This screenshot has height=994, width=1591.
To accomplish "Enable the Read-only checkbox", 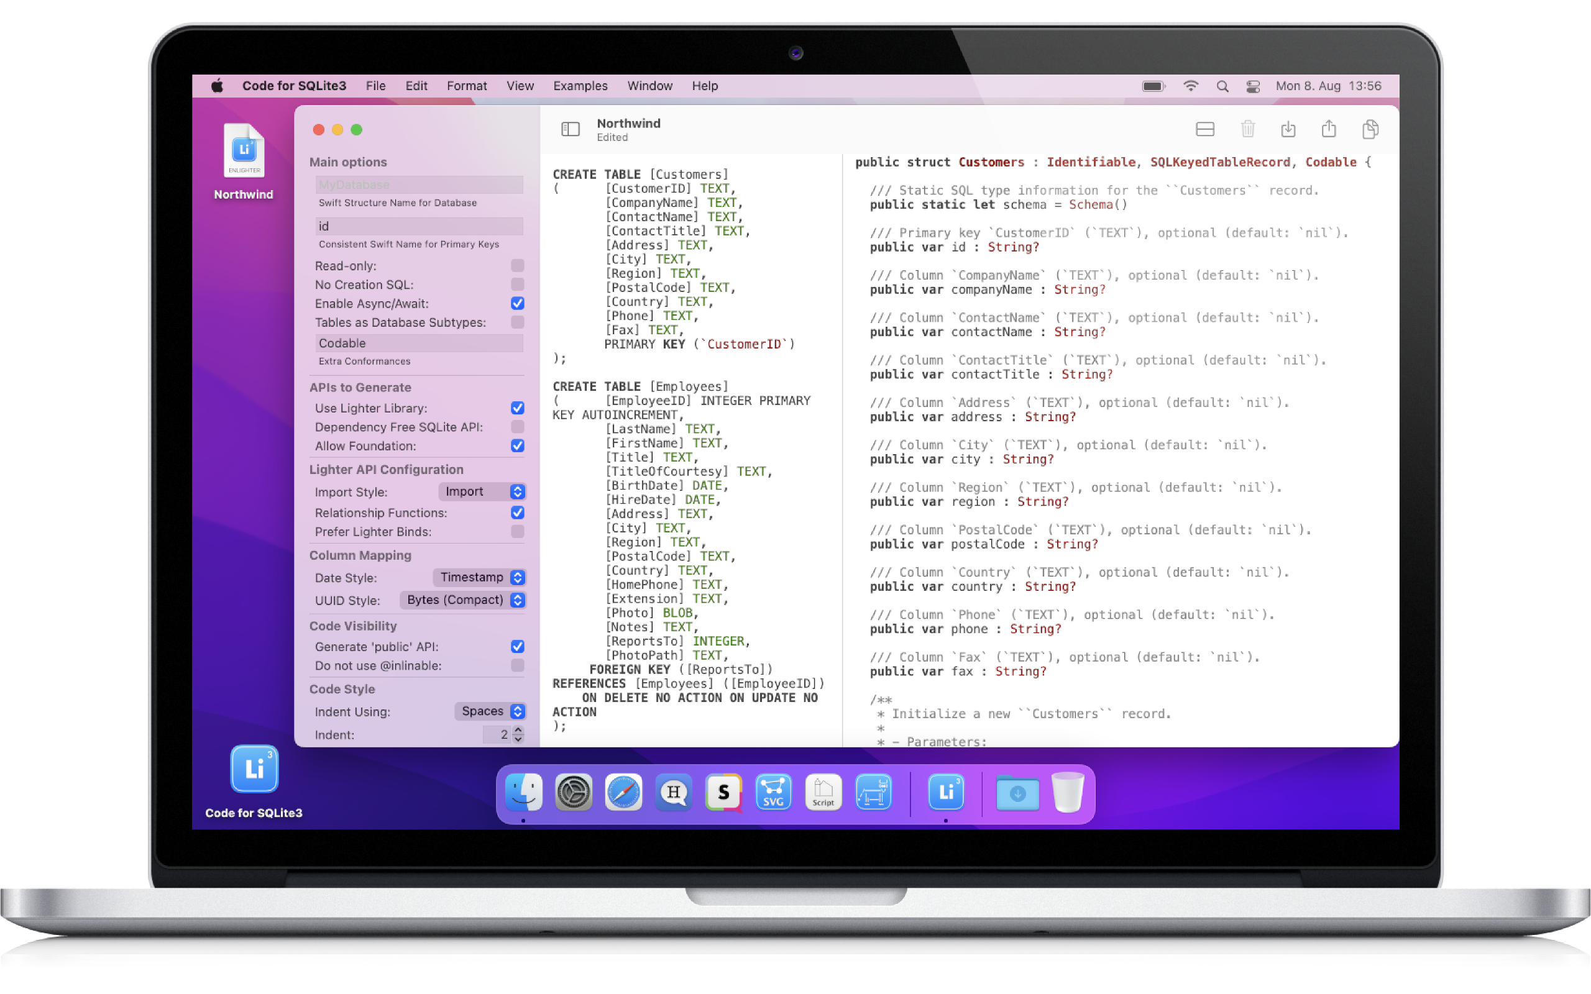I will [x=518, y=266].
